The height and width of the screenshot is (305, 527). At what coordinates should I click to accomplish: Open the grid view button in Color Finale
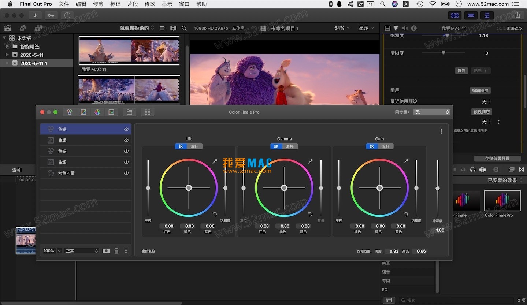click(148, 112)
